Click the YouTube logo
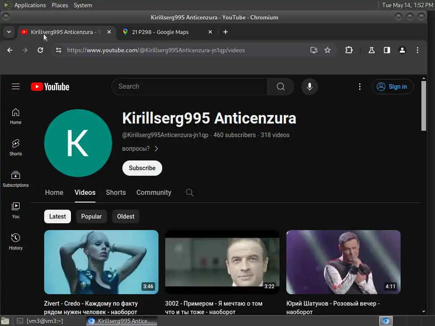The width and height of the screenshot is (435, 326). click(x=50, y=87)
